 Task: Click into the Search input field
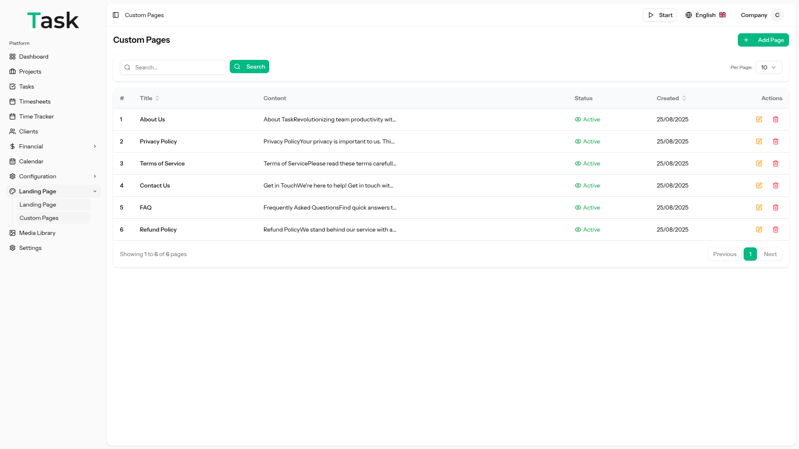[x=178, y=67]
